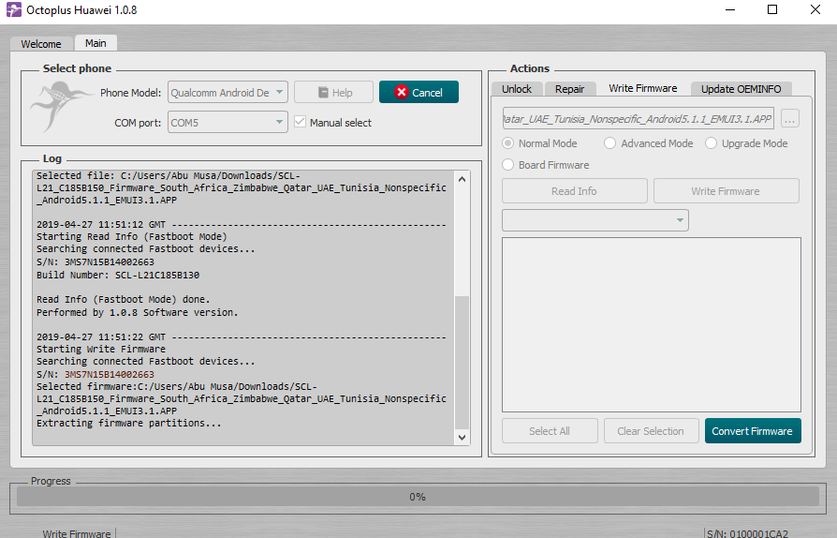Switch to the Main tab

95,43
